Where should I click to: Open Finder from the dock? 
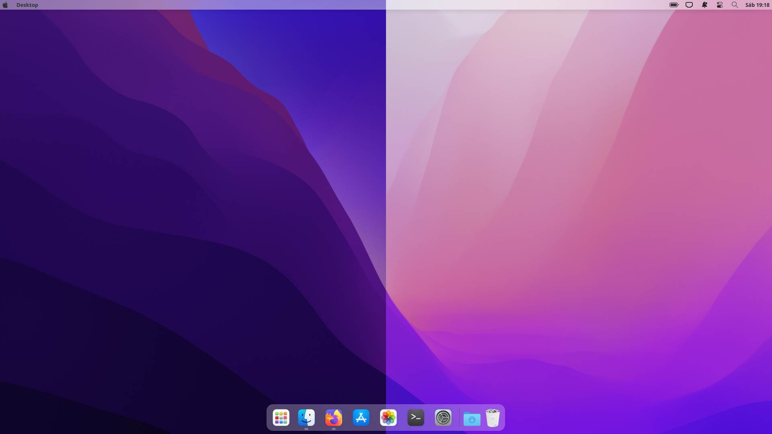(306, 418)
